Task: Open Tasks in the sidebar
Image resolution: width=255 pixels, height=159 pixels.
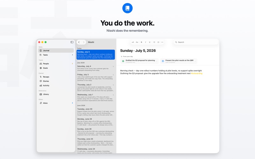Action: 56,55
